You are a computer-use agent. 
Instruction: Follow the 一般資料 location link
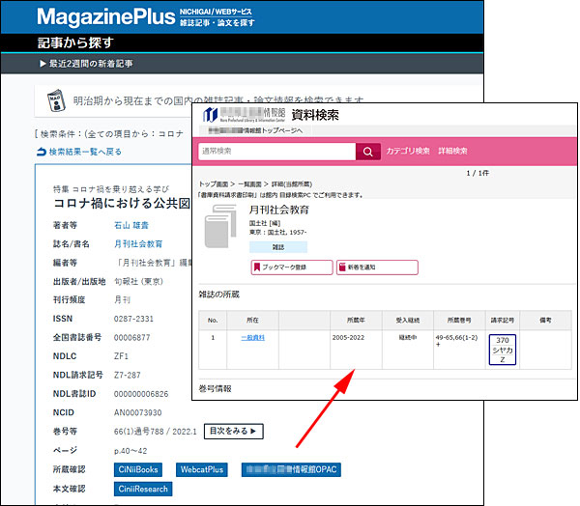coord(252,337)
